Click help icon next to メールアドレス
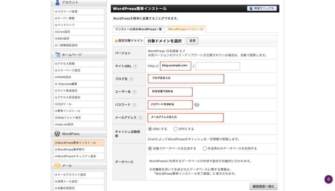This screenshot has height=191, width=335. (140, 118)
